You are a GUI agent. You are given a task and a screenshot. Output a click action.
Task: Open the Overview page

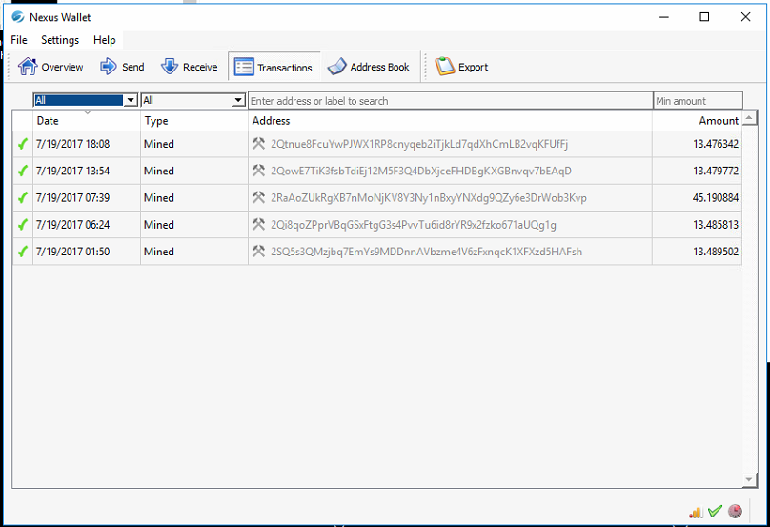point(51,67)
